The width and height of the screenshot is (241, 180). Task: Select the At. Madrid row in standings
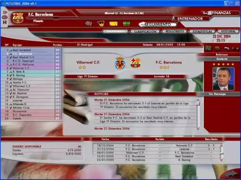(32, 93)
